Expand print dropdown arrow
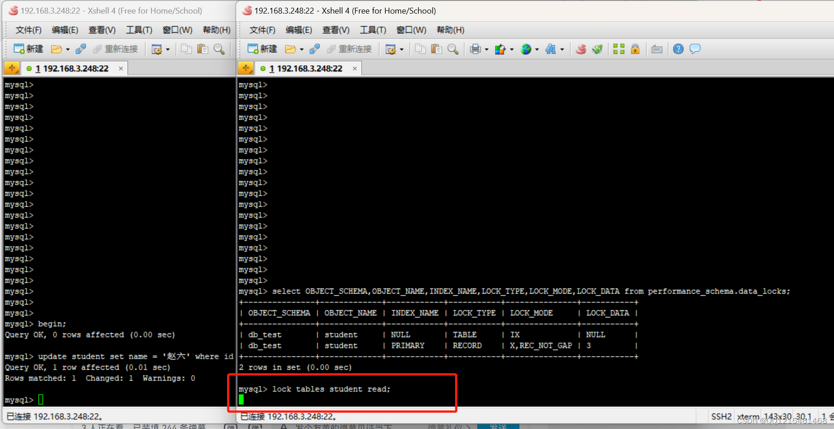 pos(487,49)
